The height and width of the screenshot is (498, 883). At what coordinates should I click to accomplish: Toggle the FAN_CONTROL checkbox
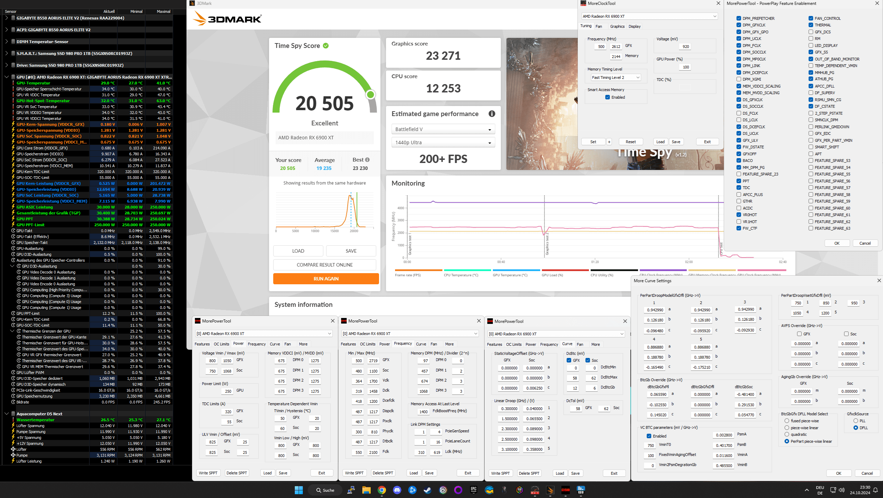(811, 18)
